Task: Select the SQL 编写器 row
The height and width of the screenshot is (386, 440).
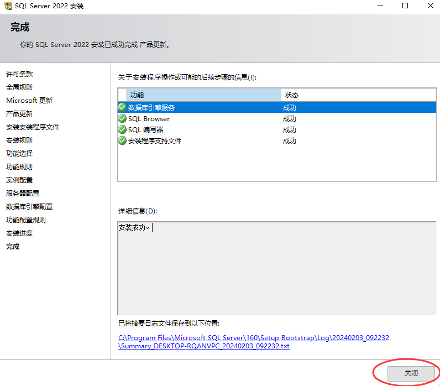Action: coord(277,129)
